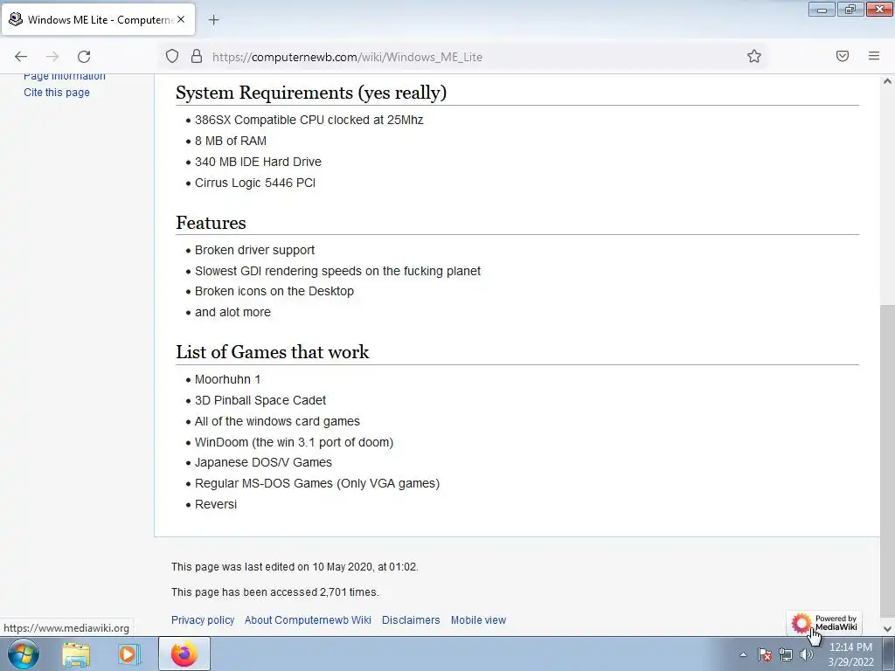Viewport: 895px width, 671px height.
Task: Click 'and alot more' list item
Action: pos(232,312)
